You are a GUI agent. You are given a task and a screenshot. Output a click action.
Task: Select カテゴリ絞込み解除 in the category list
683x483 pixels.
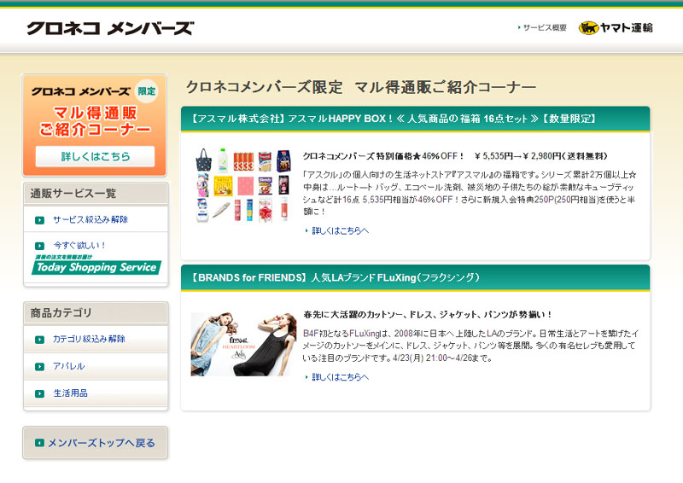(89, 340)
